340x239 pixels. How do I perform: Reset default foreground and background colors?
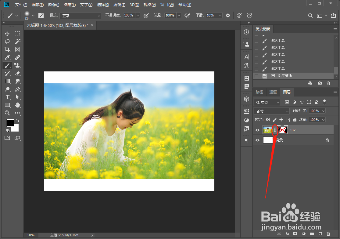pos(8,130)
